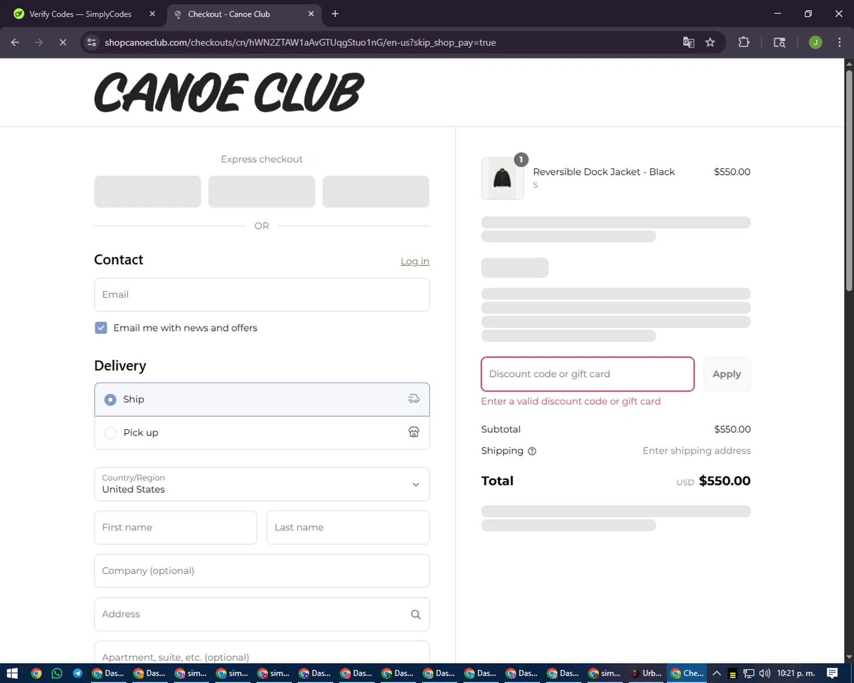Click the Canoe Club logo

click(x=229, y=92)
